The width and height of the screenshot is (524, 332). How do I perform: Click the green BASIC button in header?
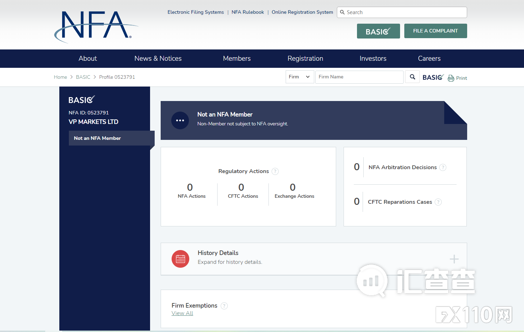[378, 31]
